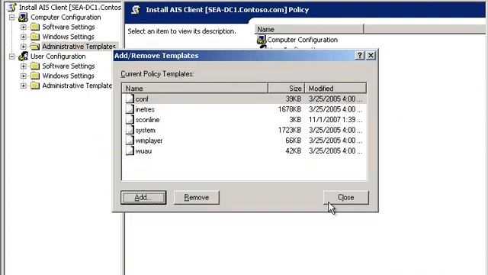
Task: Expand Software Settings under User Configuration
Action: 24,66
